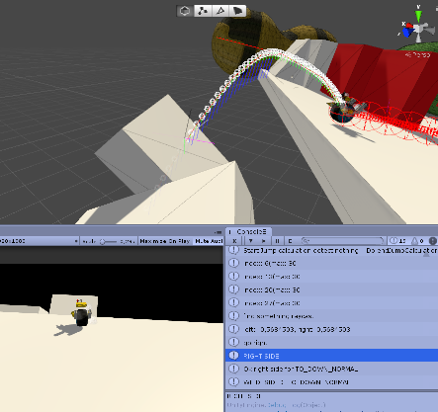Open game view resolution dropdown
This screenshot has height=412, width=438.
coord(40,241)
